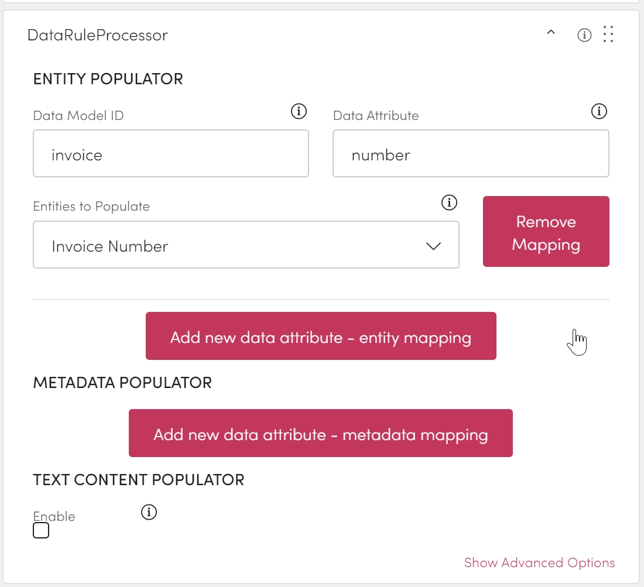Focus the Data Model ID field
The image size is (644, 587).
pos(171,154)
